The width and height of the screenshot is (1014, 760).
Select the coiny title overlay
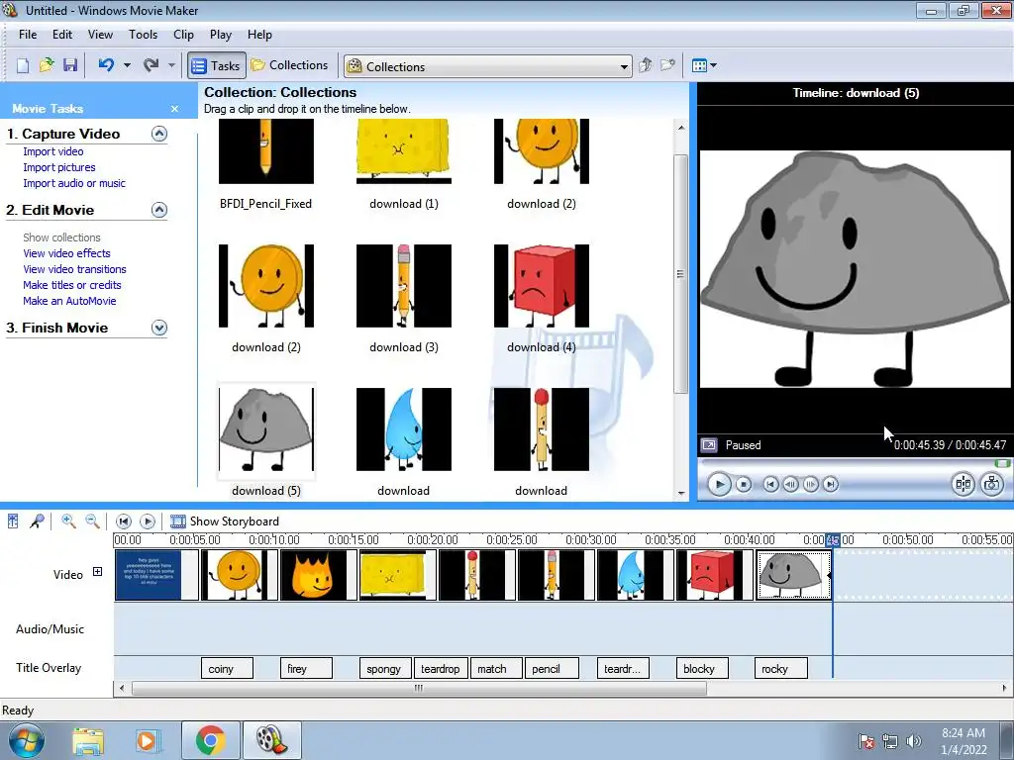tap(227, 668)
